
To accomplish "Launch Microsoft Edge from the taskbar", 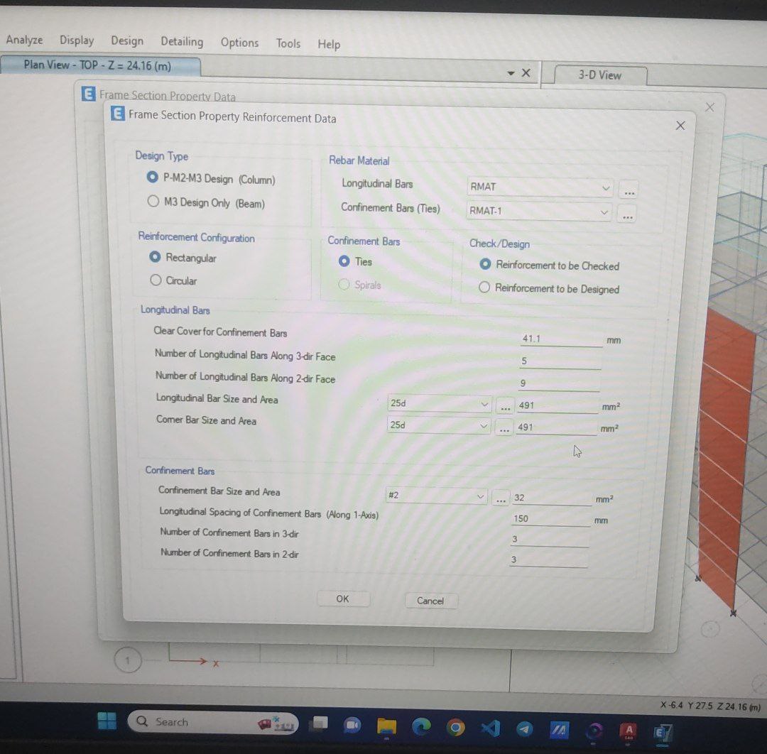I will pyautogui.click(x=420, y=726).
